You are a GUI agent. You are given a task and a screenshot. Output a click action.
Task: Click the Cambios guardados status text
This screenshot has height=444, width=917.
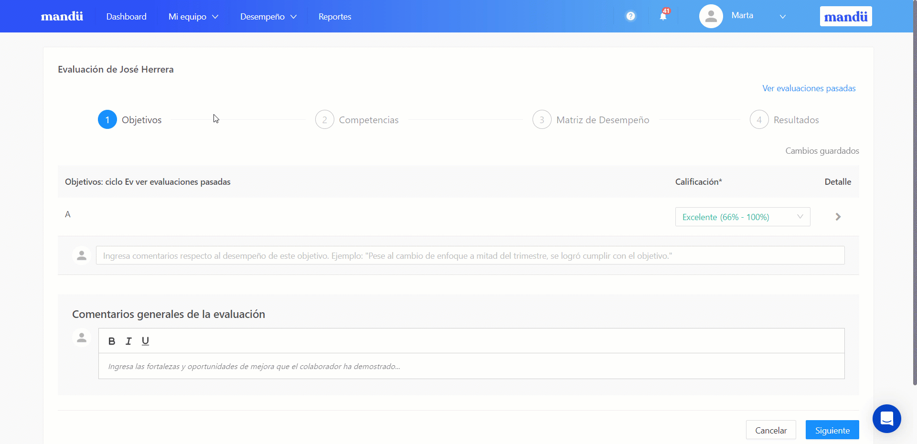tap(822, 151)
